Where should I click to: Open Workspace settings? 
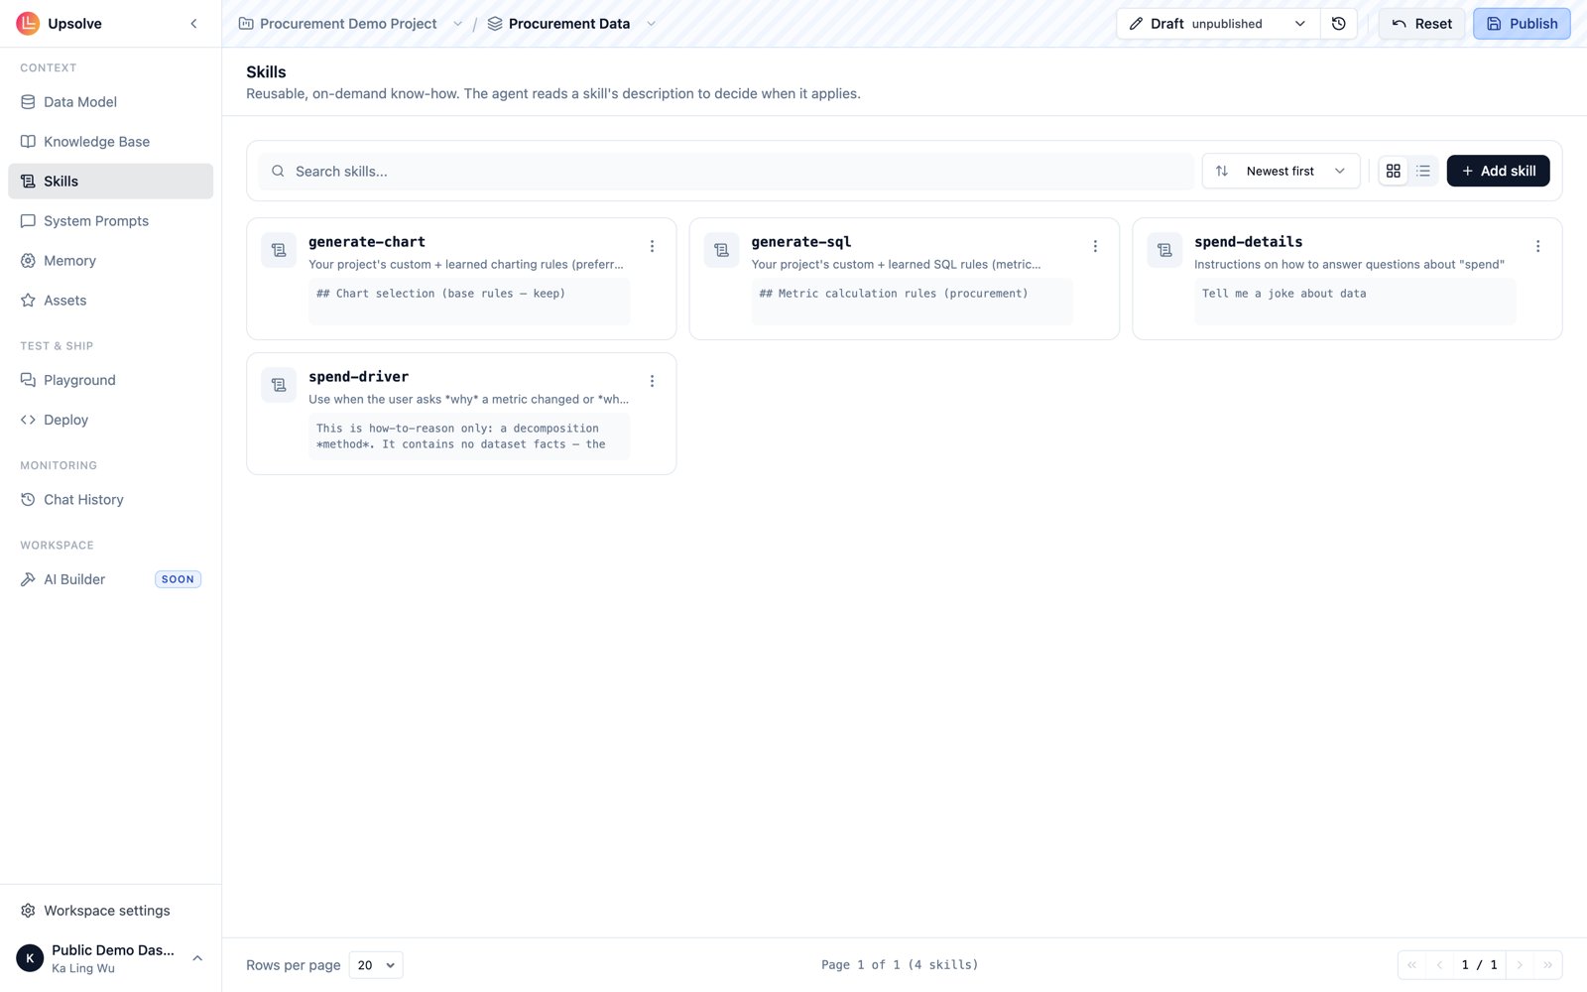click(x=110, y=911)
